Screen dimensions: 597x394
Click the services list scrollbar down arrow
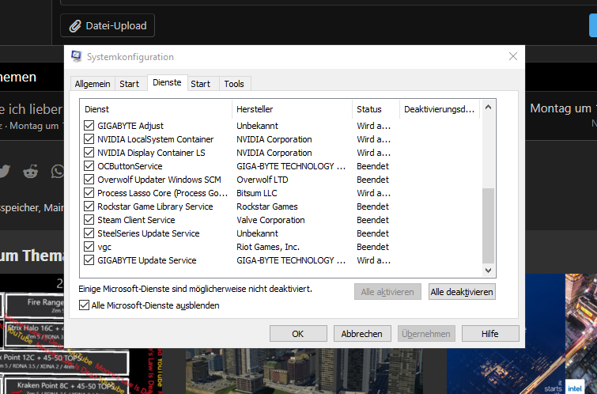pos(488,270)
